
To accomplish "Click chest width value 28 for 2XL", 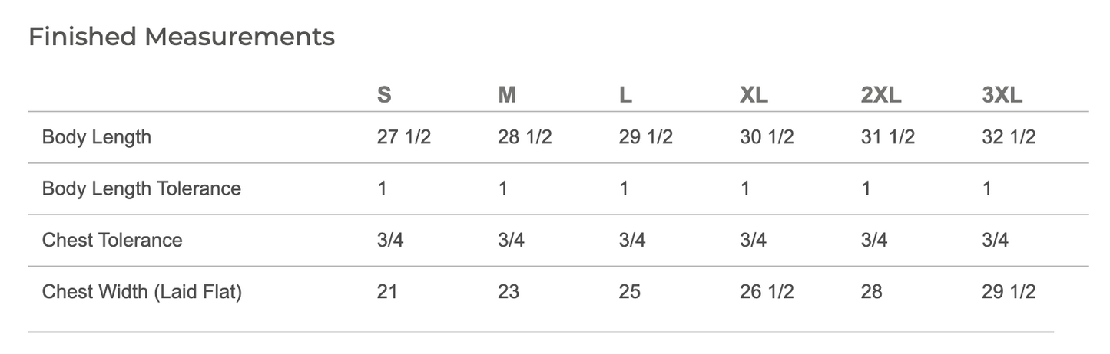I will pyautogui.click(x=872, y=292).
